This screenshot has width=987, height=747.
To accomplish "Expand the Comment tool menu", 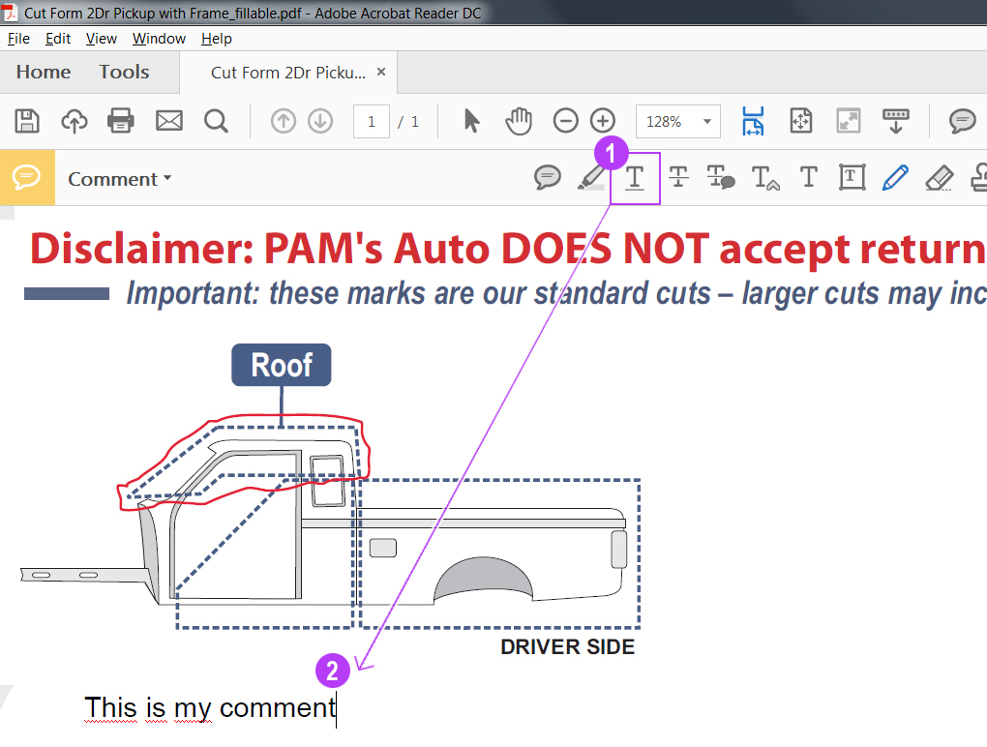I will (x=120, y=179).
